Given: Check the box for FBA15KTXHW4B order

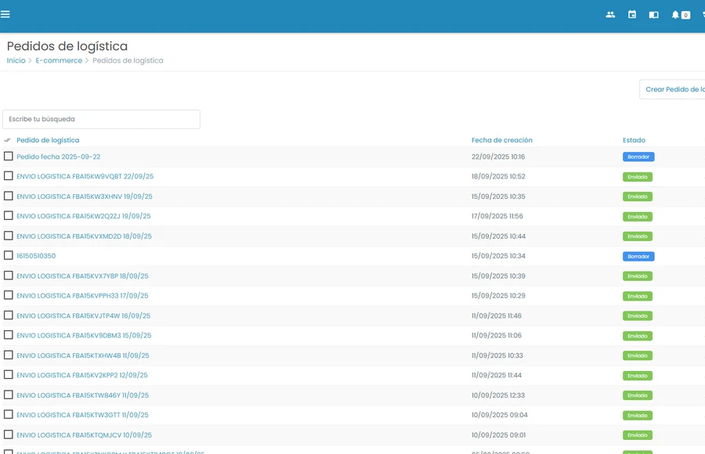Looking at the screenshot, I should click(8, 355).
